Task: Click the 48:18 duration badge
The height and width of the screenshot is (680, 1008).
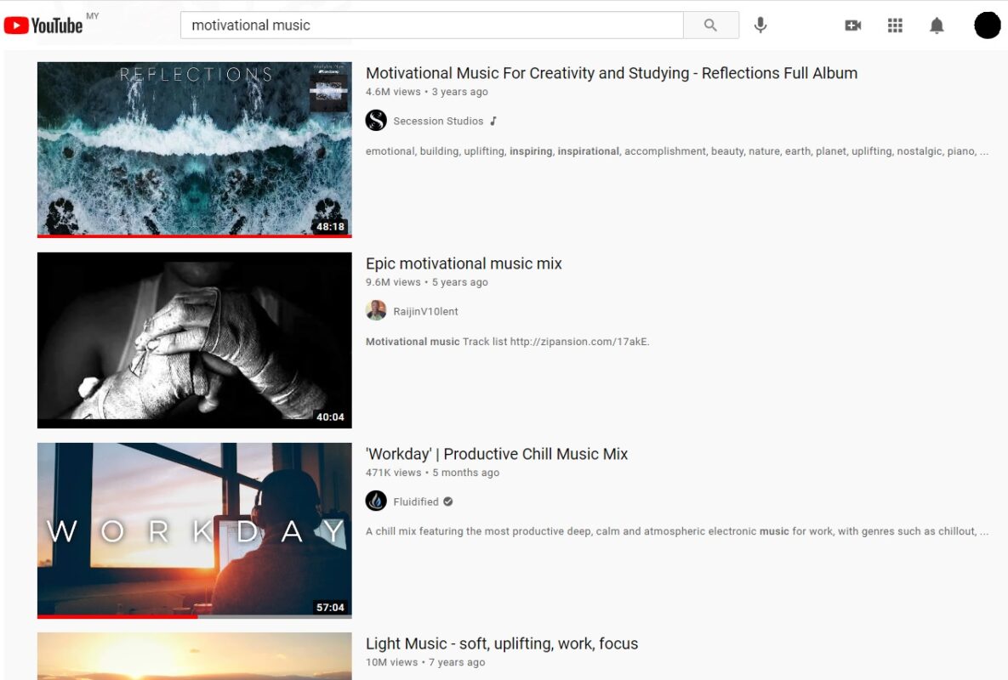Action: (330, 227)
